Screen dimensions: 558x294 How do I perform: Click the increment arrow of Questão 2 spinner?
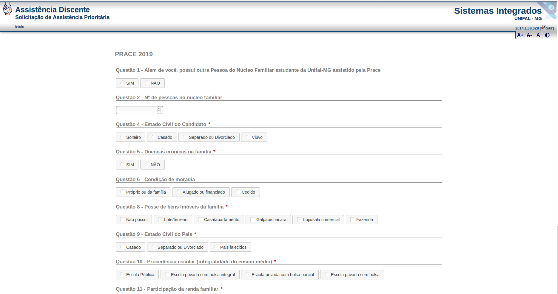159,108
